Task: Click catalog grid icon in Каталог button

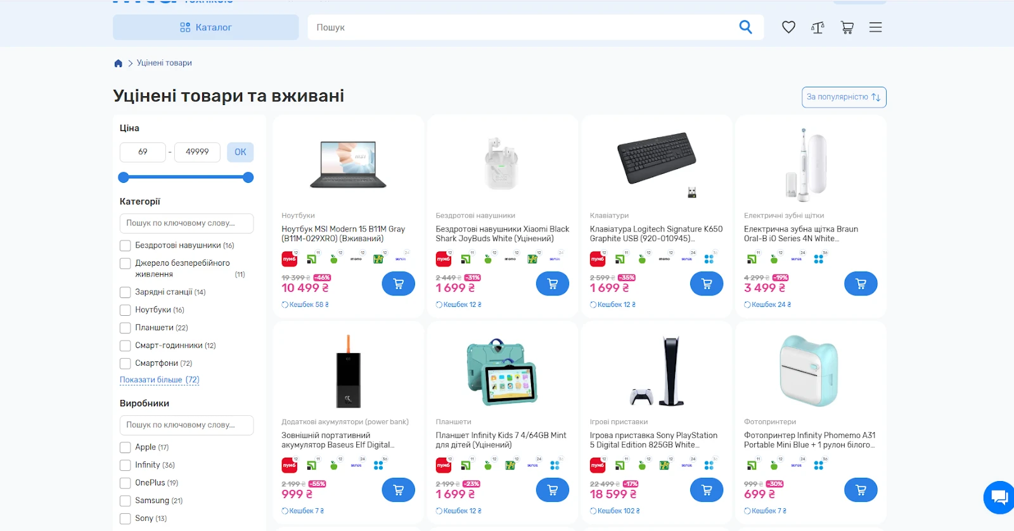Action: (x=185, y=27)
